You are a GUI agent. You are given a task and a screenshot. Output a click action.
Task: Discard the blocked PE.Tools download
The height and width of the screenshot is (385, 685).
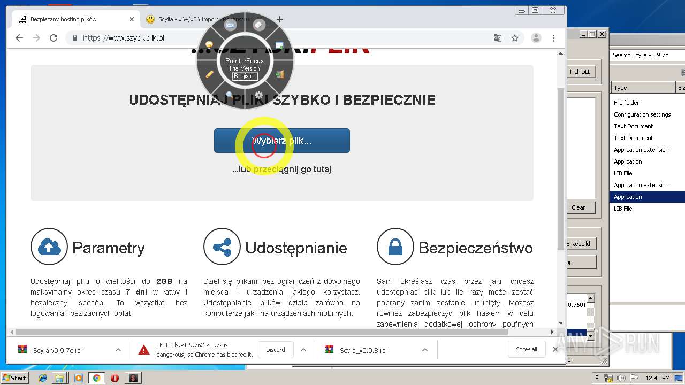tap(276, 350)
